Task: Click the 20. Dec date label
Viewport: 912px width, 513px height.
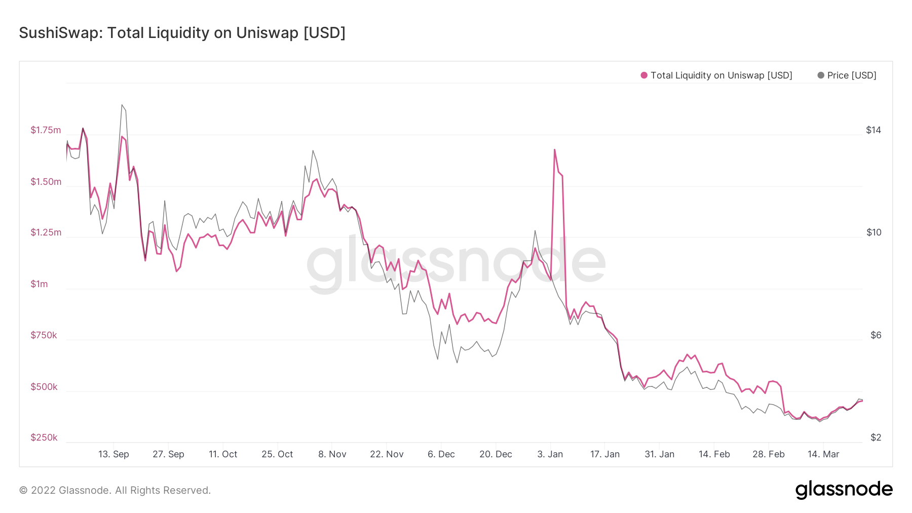Action: (x=496, y=454)
